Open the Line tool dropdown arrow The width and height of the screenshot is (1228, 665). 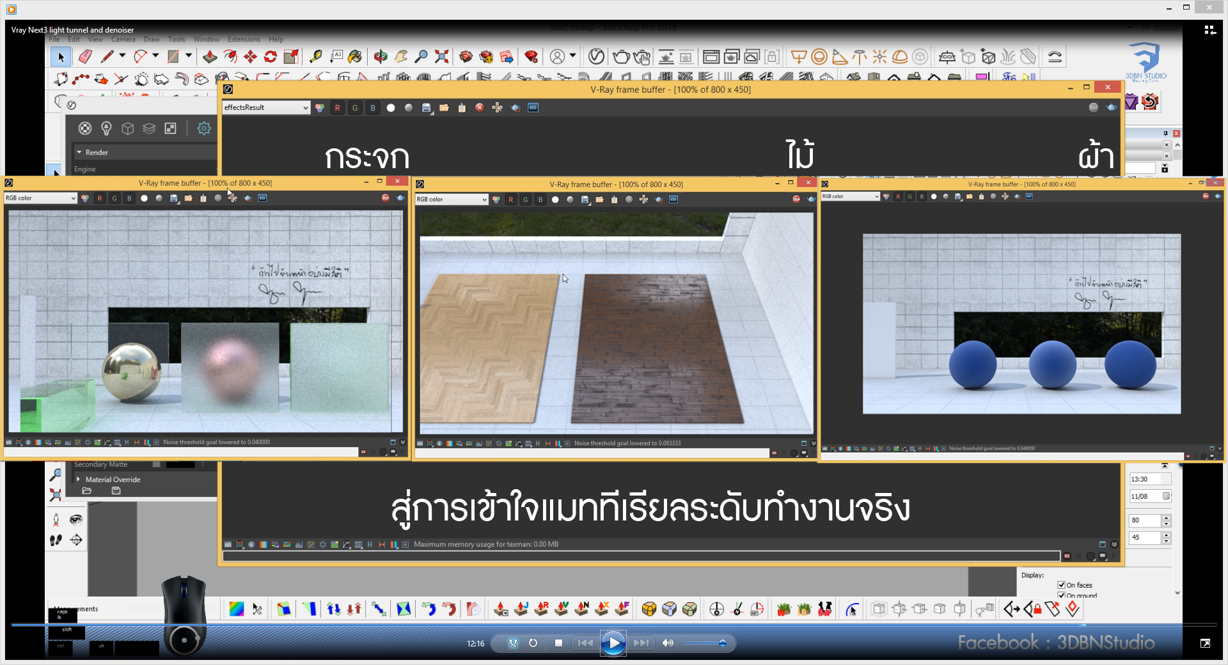[122, 56]
